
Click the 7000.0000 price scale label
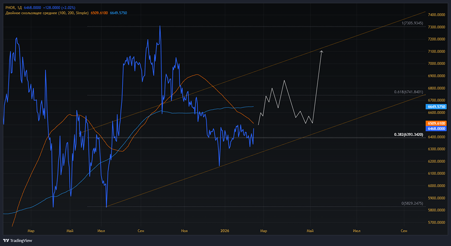pos(436,64)
